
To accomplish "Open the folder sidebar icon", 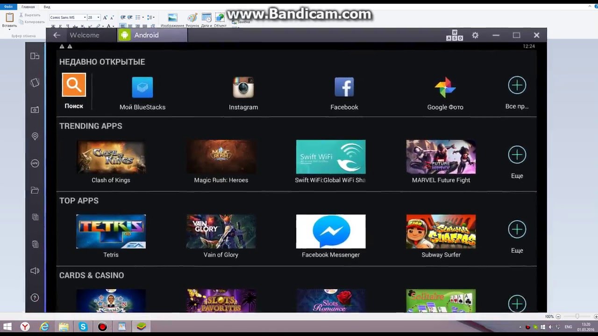I will click(x=35, y=190).
